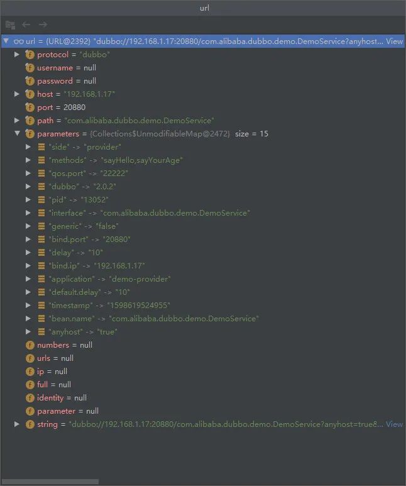Collapse the root url node

pos(6,41)
